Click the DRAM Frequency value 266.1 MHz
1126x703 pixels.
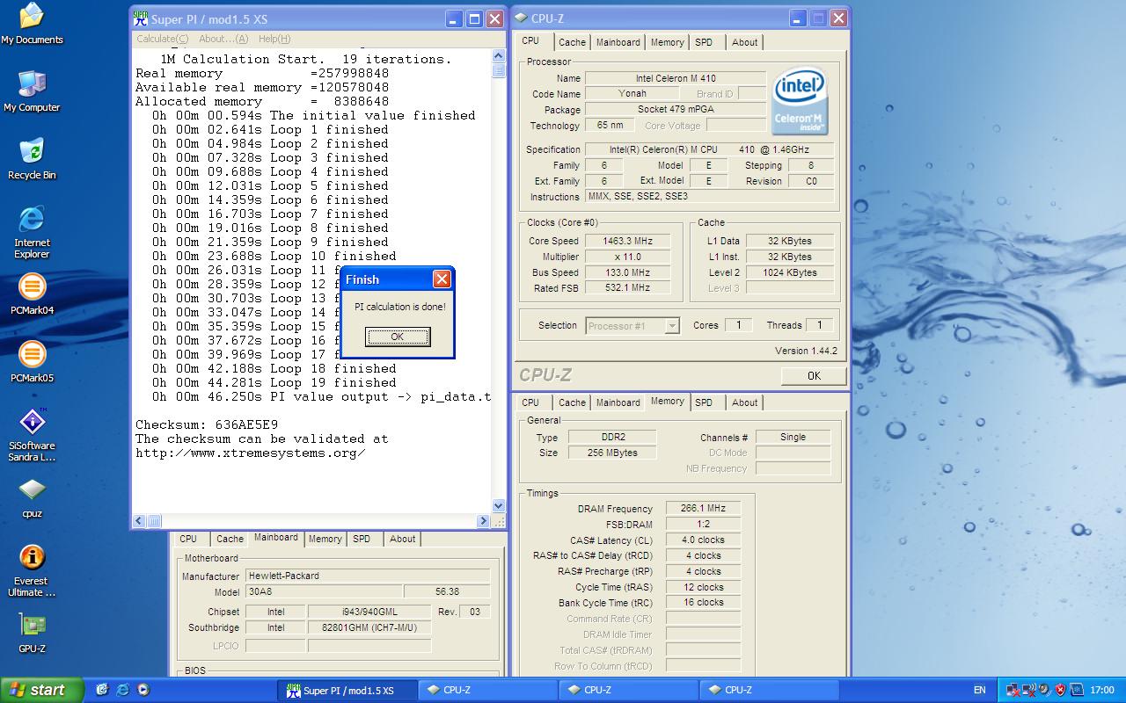pos(703,508)
